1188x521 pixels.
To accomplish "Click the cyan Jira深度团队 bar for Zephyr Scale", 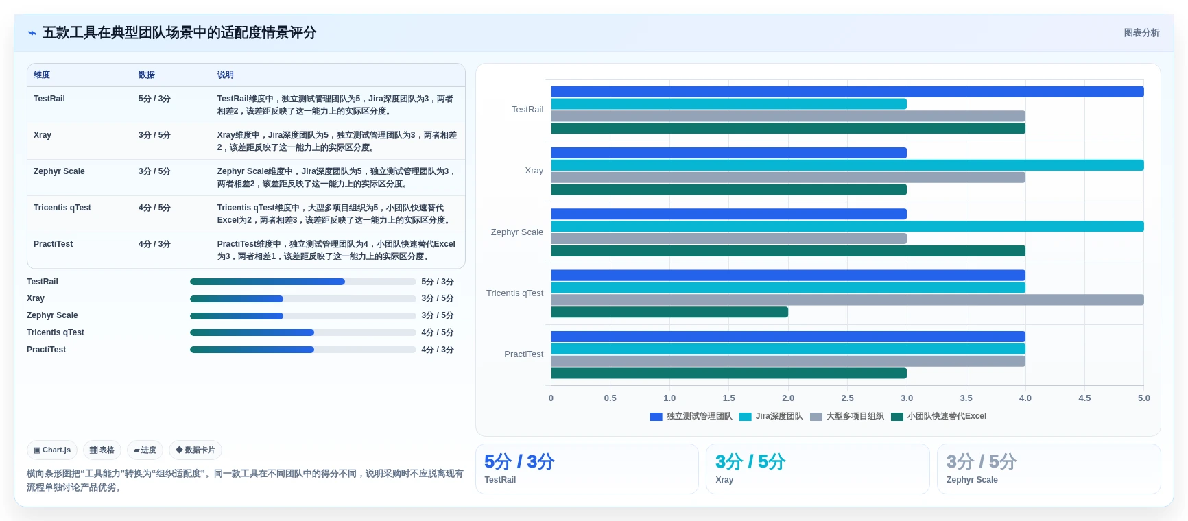I will pos(847,226).
